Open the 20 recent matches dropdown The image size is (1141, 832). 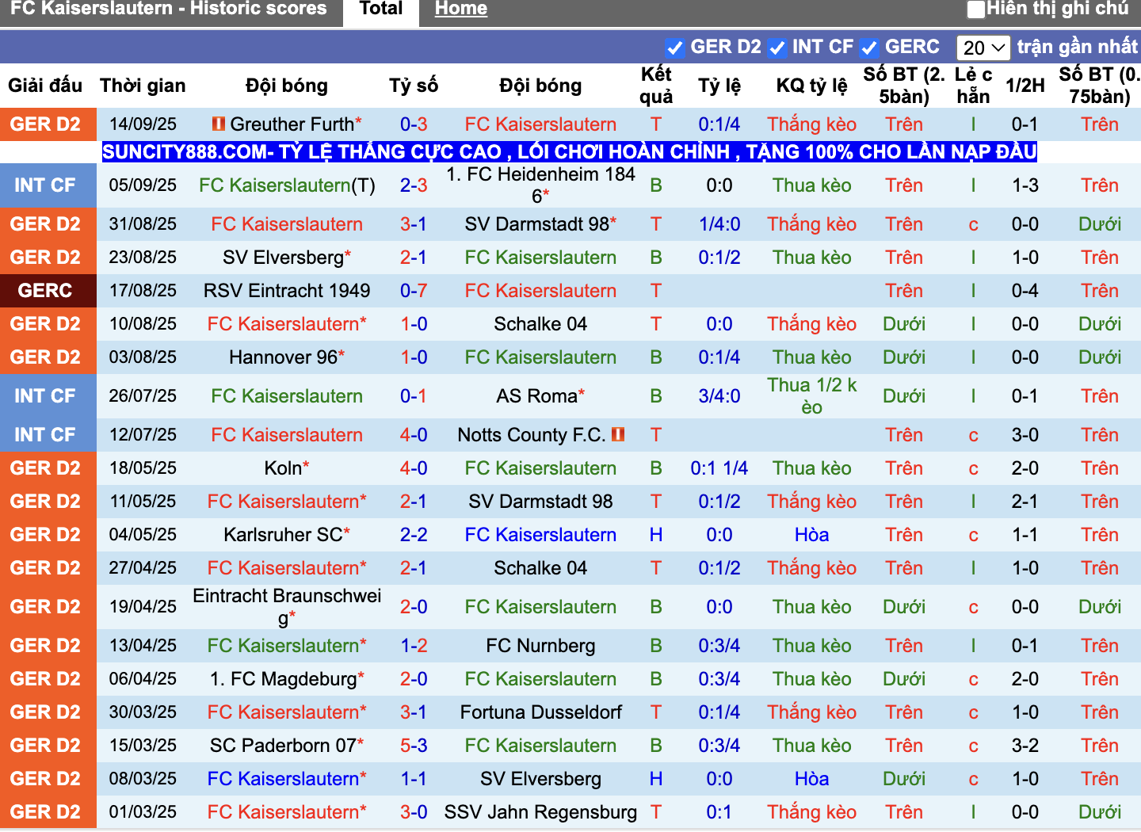(x=983, y=48)
